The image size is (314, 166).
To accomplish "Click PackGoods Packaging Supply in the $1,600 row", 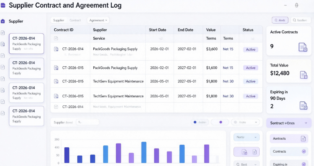I will (x=115, y=68).
